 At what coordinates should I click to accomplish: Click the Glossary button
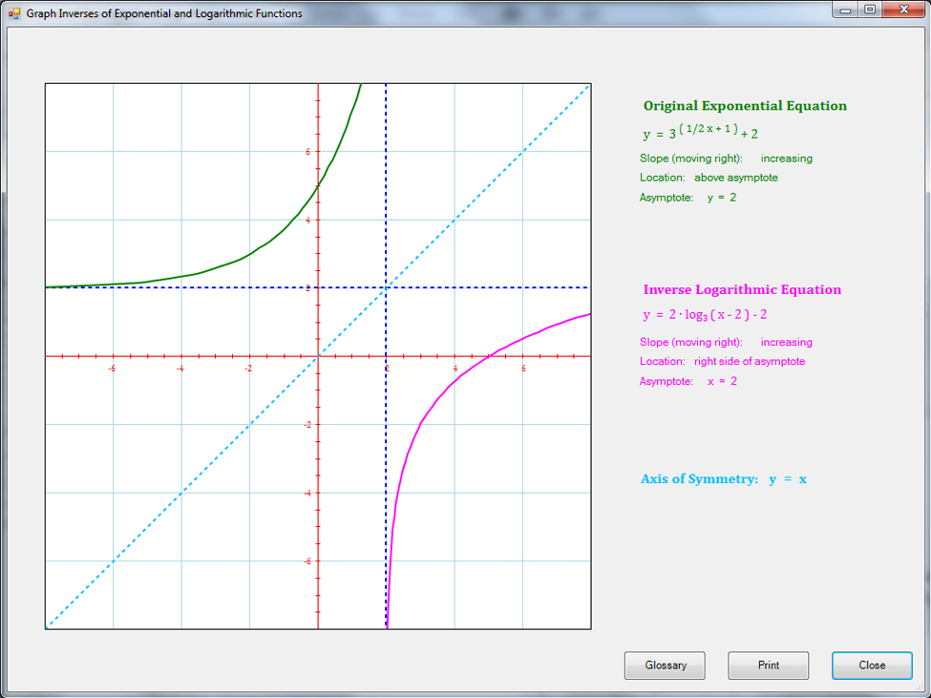coord(665,666)
